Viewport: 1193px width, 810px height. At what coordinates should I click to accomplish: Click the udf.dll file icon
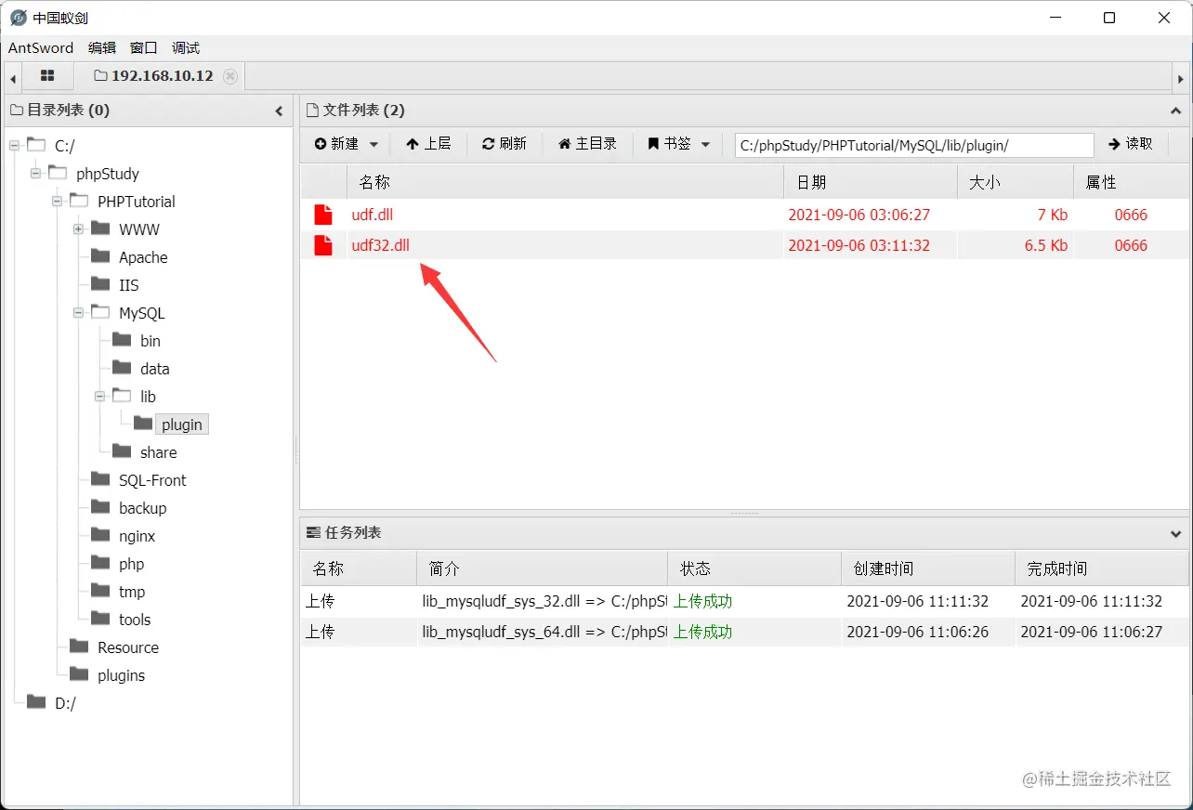pyautogui.click(x=322, y=215)
